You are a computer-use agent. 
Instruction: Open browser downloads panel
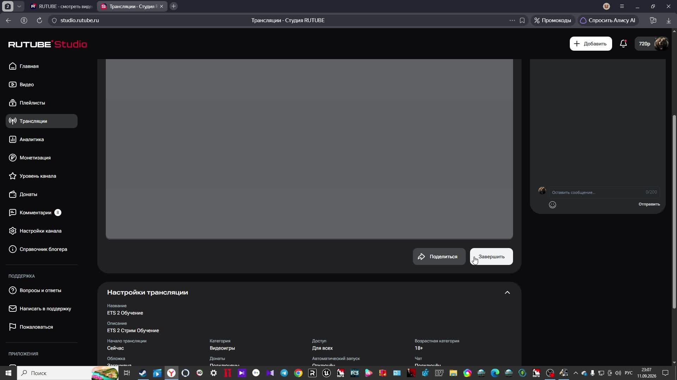click(x=669, y=20)
